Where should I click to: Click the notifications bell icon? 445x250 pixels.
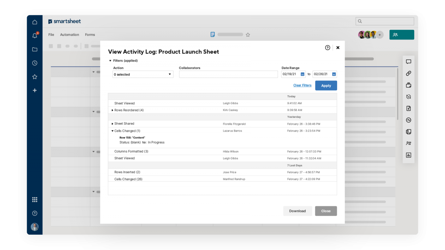[35, 36]
